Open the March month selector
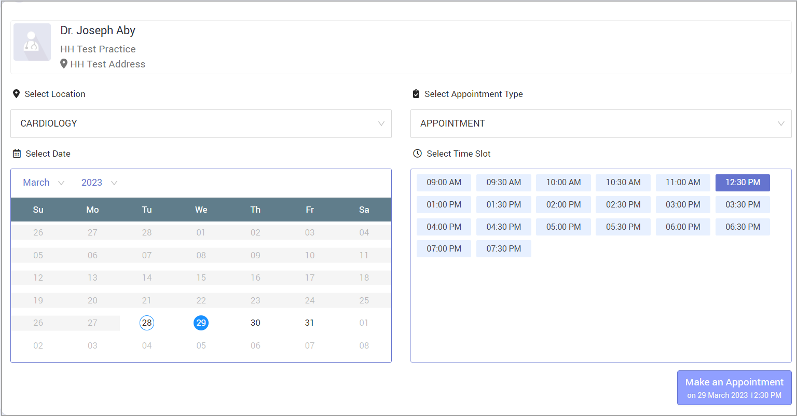 coord(44,183)
